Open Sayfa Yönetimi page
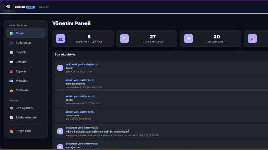Viewport: 268px width, 150px height. [x=26, y=117]
